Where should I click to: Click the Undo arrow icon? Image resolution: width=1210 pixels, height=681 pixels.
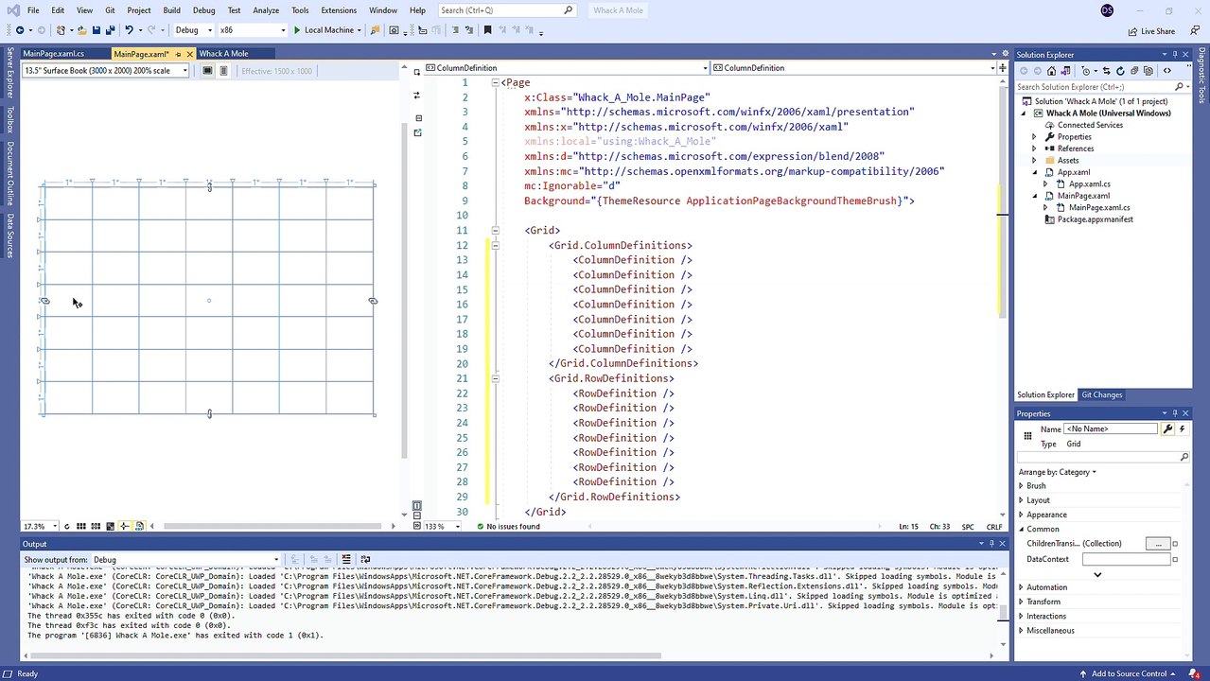click(129, 29)
